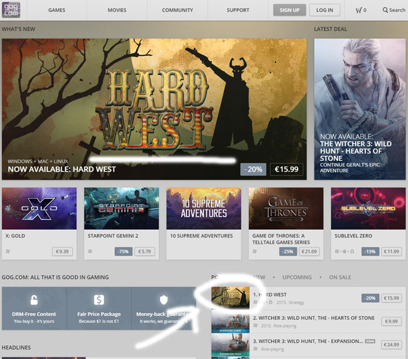The width and height of the screenshot is (408, 359).
Task: Click the GOG.com logo
Action: [11, 10]
